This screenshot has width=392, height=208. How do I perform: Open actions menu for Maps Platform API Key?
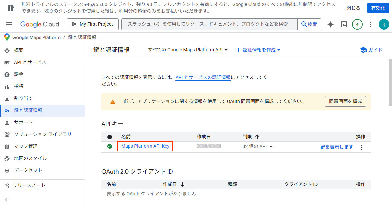click(361, 147)
